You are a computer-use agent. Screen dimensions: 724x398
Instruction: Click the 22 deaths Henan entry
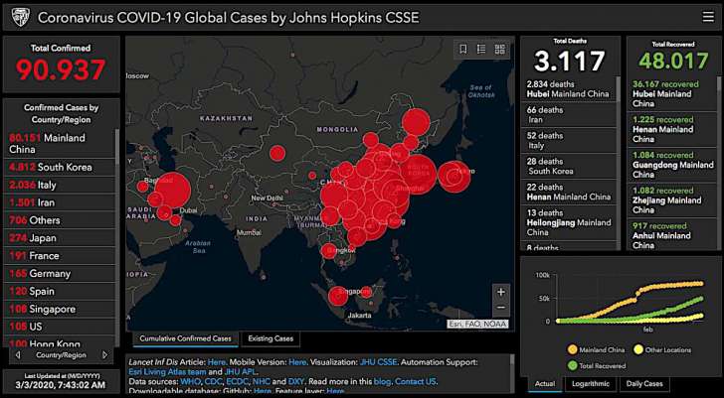[569, 193]
